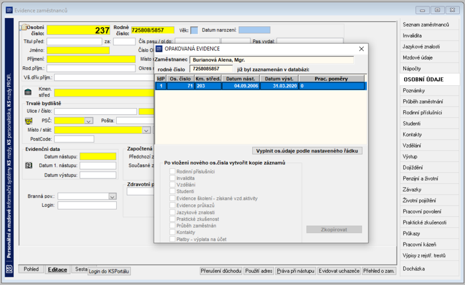Open the PSČ dropdown
This screenshot has width=465, height=285.
(x=89, y=121)
